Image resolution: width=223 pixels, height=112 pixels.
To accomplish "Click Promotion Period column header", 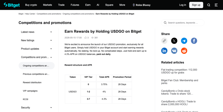I will click(122, 78).
